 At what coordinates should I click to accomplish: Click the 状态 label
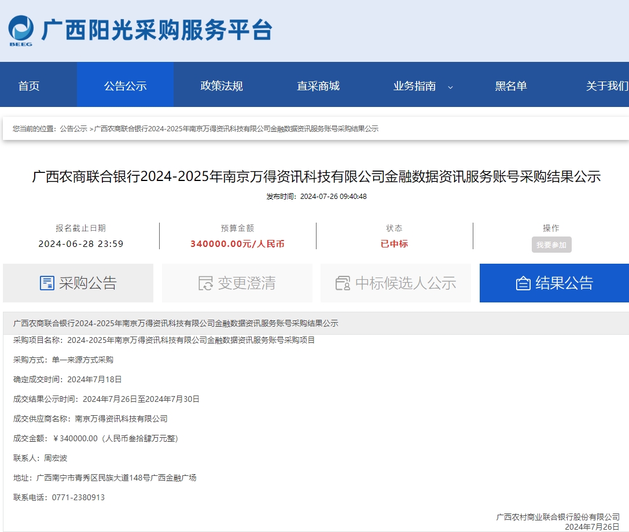click(394, 228)
